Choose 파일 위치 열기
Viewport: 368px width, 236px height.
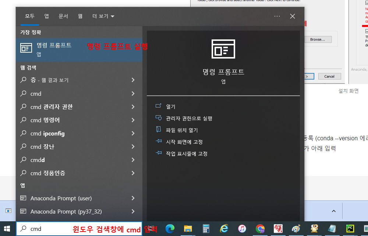tap(182, 130)
